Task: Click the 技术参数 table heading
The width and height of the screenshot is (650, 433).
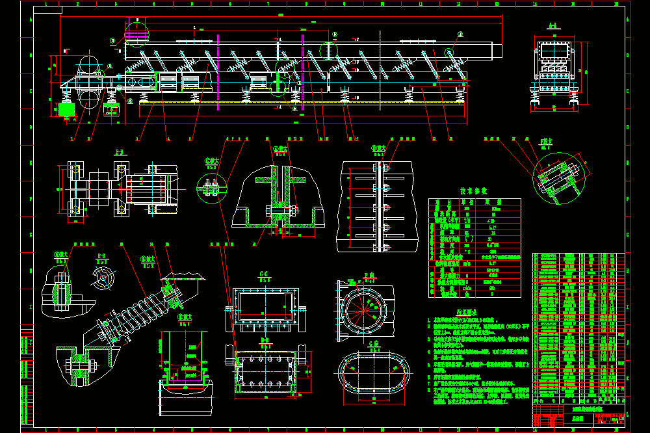Action: pos(473,191)
